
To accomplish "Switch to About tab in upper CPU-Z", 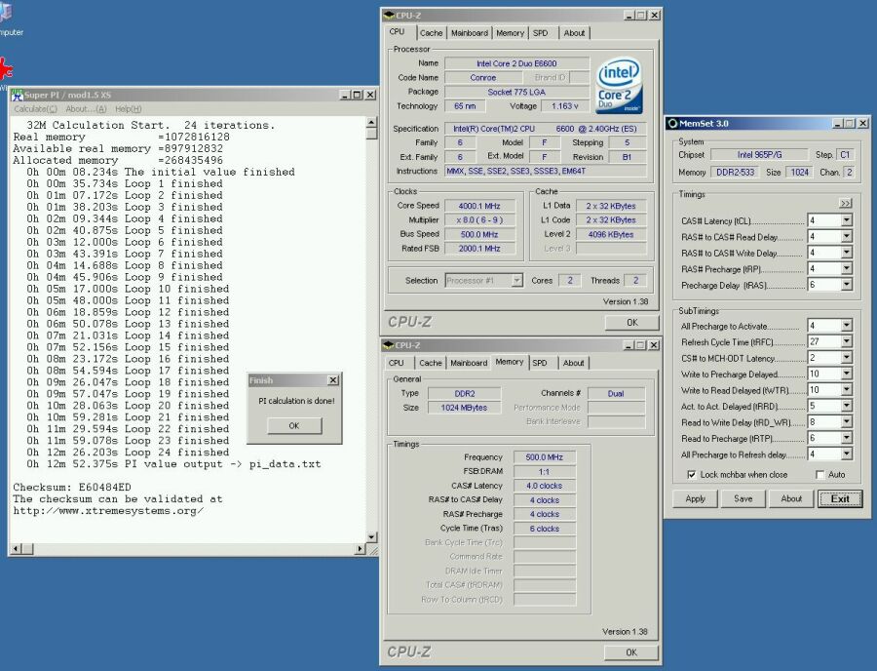I will coord(574,33).
